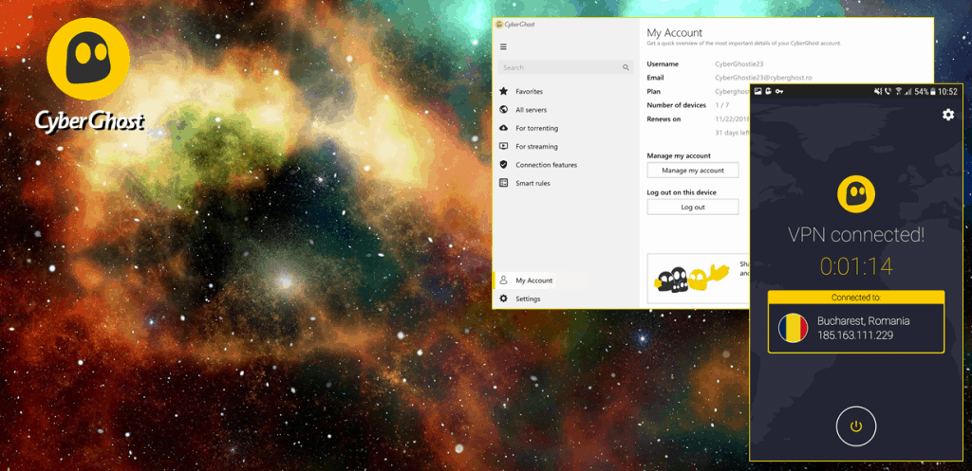Click the gear icon beside Settings in sidebar

503,299
